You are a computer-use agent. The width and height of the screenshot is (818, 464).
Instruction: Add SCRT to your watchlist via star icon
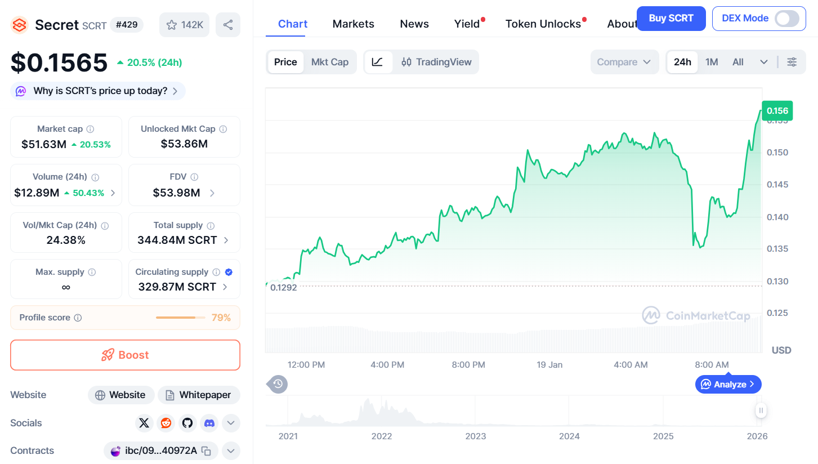[184, 24]
